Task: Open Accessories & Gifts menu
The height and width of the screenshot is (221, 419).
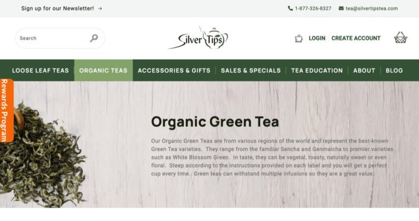Action: tap(174, 70)
